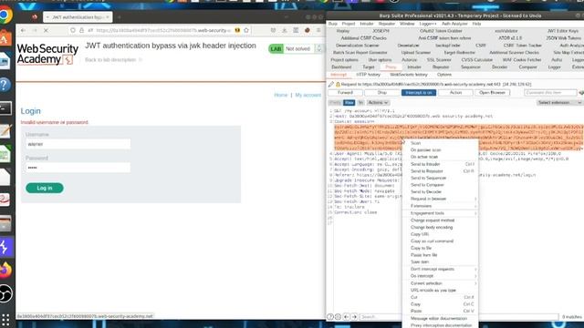Show applications grid in the dock
This screenshot has width=584, height=328.
pyautogui.click(x=5, y=319)
